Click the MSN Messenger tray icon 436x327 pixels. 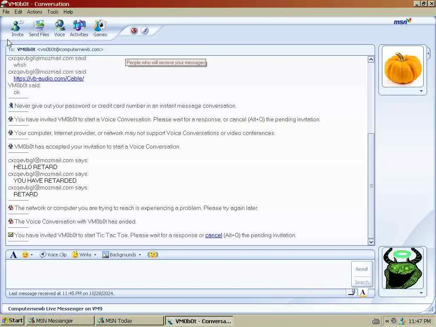point(402,321)
